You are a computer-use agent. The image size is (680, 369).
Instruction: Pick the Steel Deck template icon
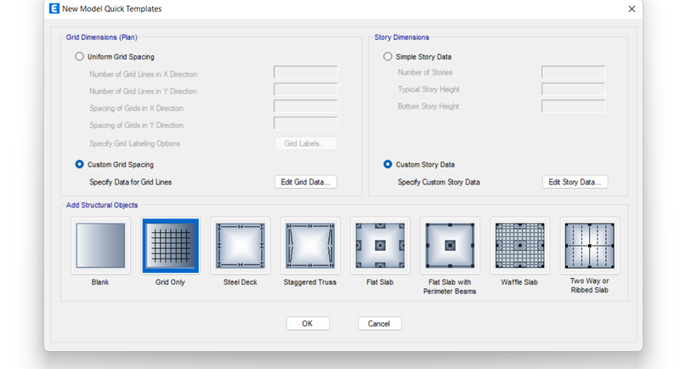pos(241,246)
